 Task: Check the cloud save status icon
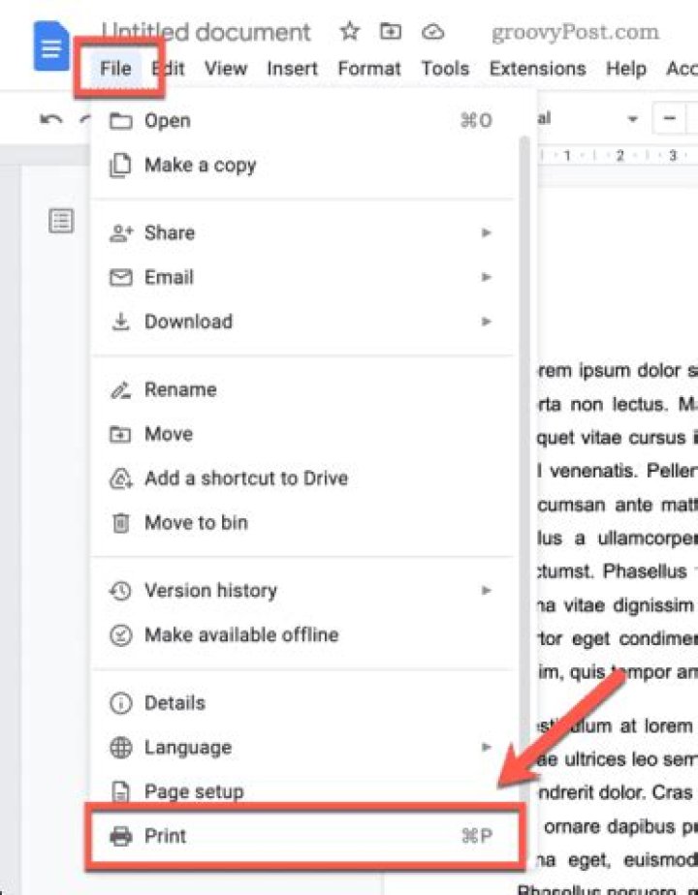[x=433, y=32]
